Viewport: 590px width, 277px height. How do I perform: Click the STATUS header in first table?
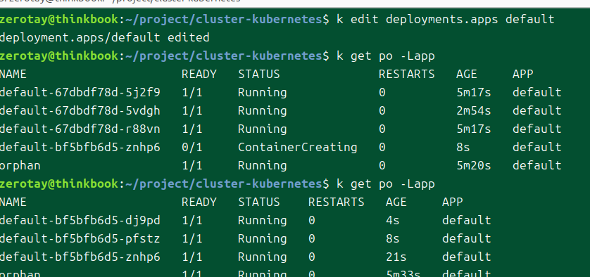tap(259, 75)
